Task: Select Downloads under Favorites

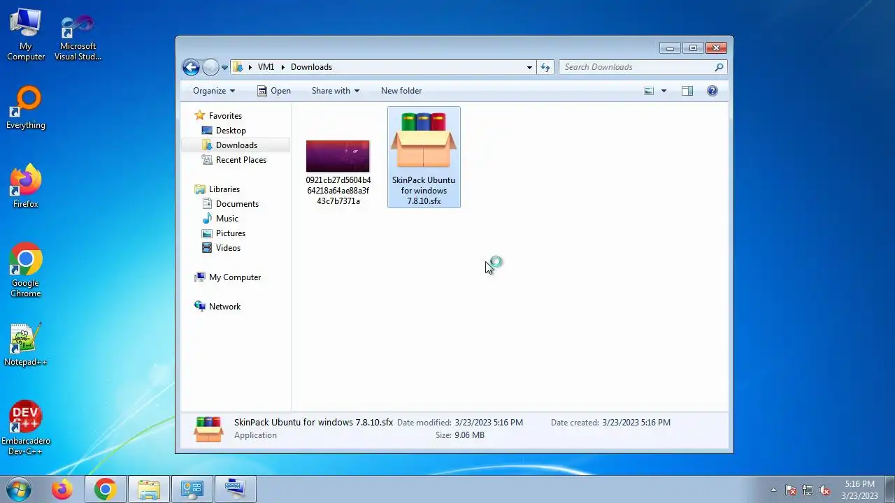Action: (236, 145)
